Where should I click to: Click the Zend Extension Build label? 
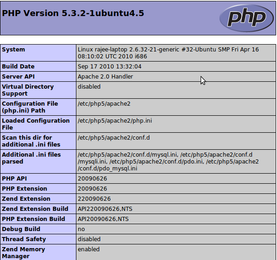pos(35,209)
